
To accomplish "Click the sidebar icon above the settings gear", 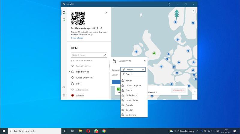I will pos(64,87).
